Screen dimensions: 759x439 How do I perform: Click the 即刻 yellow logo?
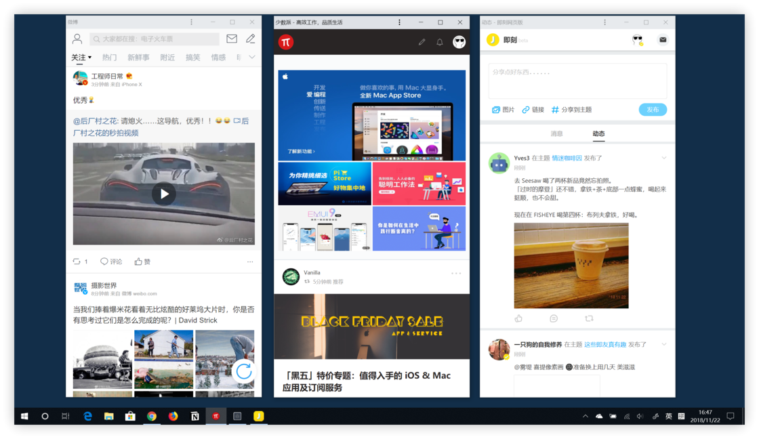coord(493,40)
